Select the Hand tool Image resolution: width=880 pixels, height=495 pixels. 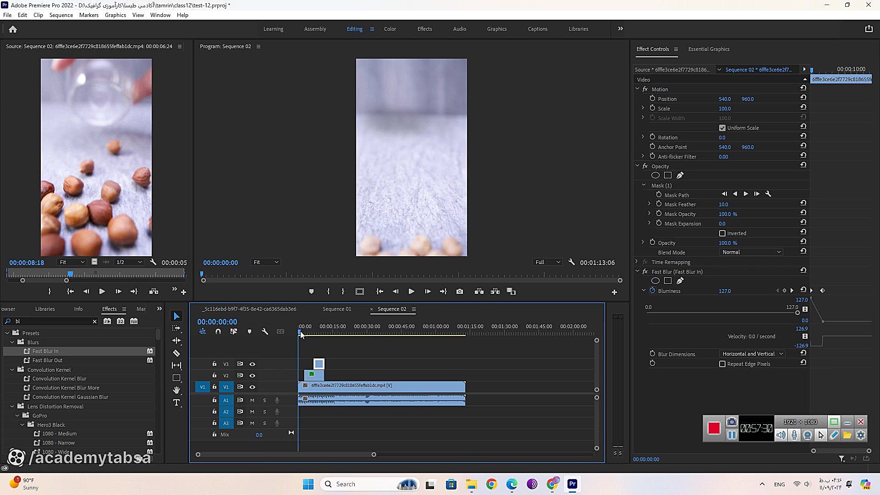coord(176,390)
